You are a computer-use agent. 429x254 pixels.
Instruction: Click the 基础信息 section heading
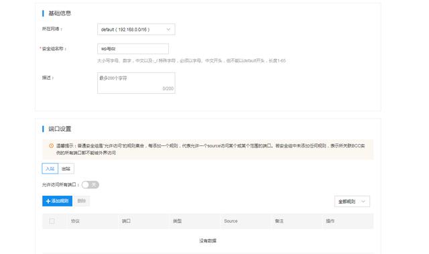(60, 13)
